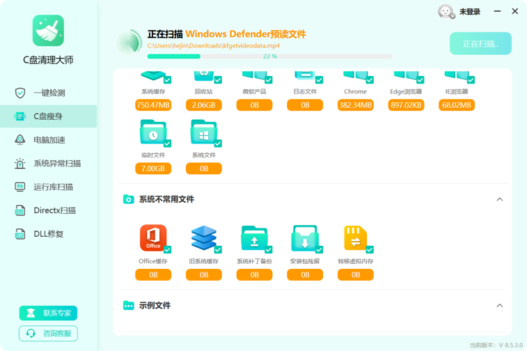Screen dimensions: 527x351
Task: Toggle the Office缓存 checkbox
Action: tap(167, 249)
